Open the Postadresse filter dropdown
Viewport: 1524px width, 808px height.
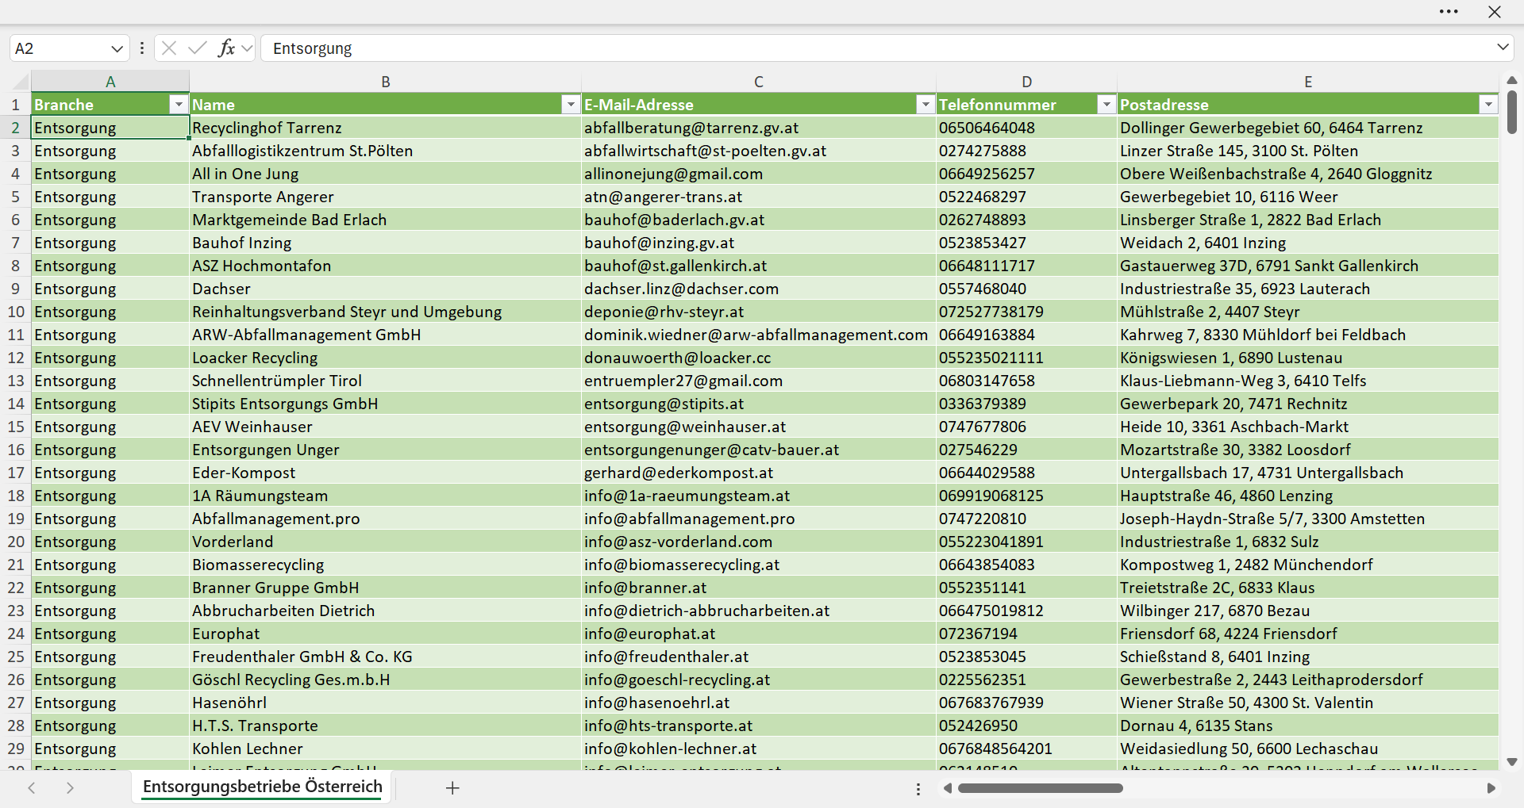1488,105
